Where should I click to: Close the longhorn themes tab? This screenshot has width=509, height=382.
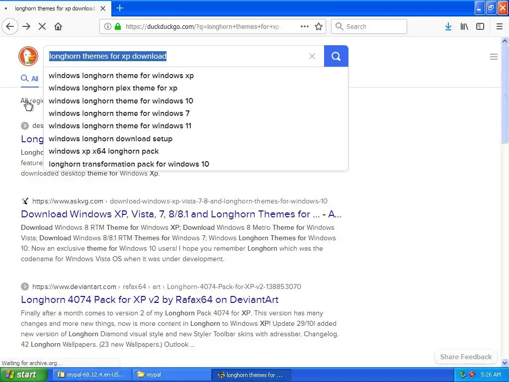(x=103, y=8)
